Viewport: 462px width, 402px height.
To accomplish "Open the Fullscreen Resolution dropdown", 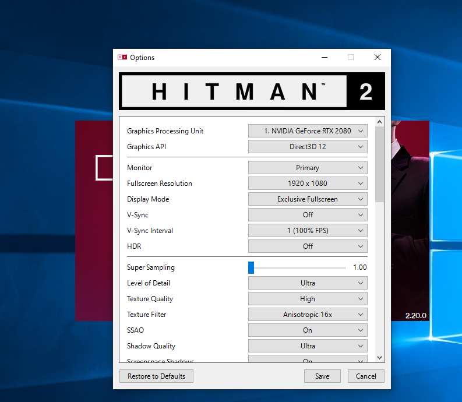I will point(308,184).
